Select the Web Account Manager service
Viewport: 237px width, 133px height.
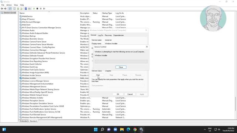coord(31,22)
